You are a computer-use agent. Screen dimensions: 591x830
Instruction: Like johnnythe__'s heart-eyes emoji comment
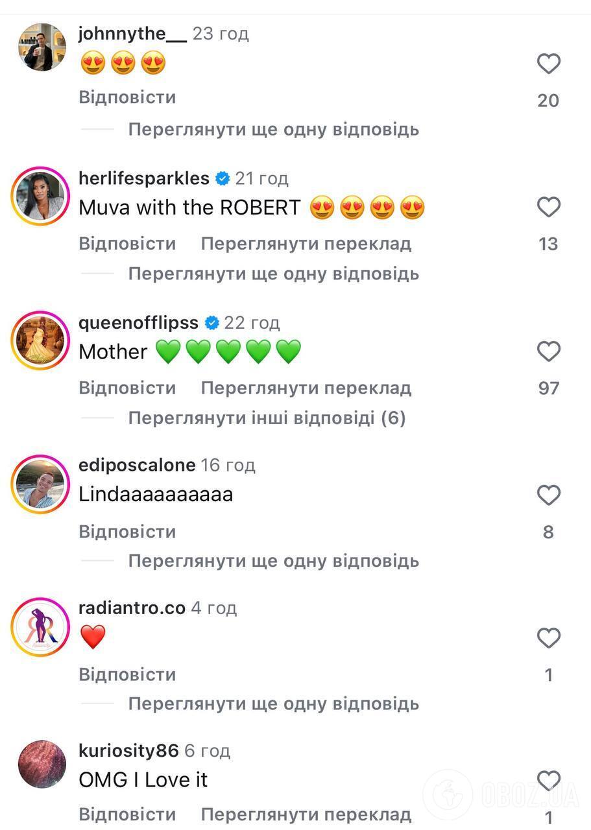(x=548, y=64)
